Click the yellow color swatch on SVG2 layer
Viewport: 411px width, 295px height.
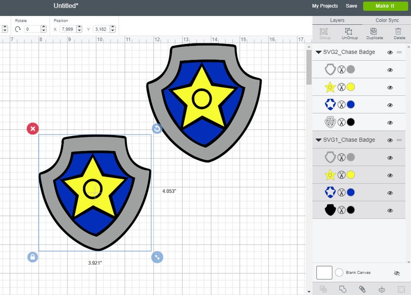[351, 87]
